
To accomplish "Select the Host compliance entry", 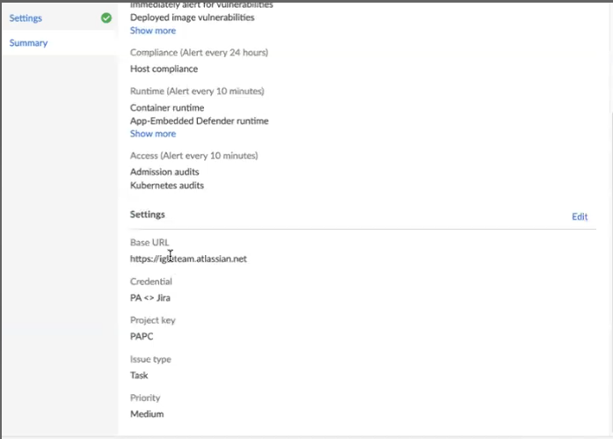I will point(164,69).
